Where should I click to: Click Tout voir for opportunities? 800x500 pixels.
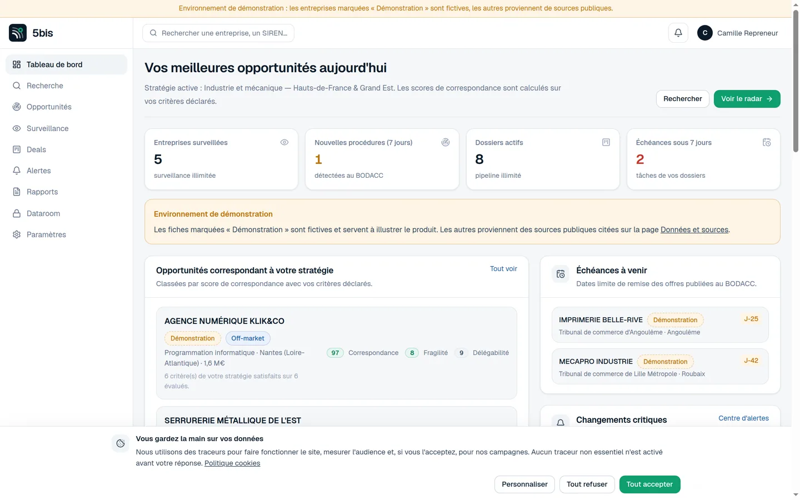(503, 269)
